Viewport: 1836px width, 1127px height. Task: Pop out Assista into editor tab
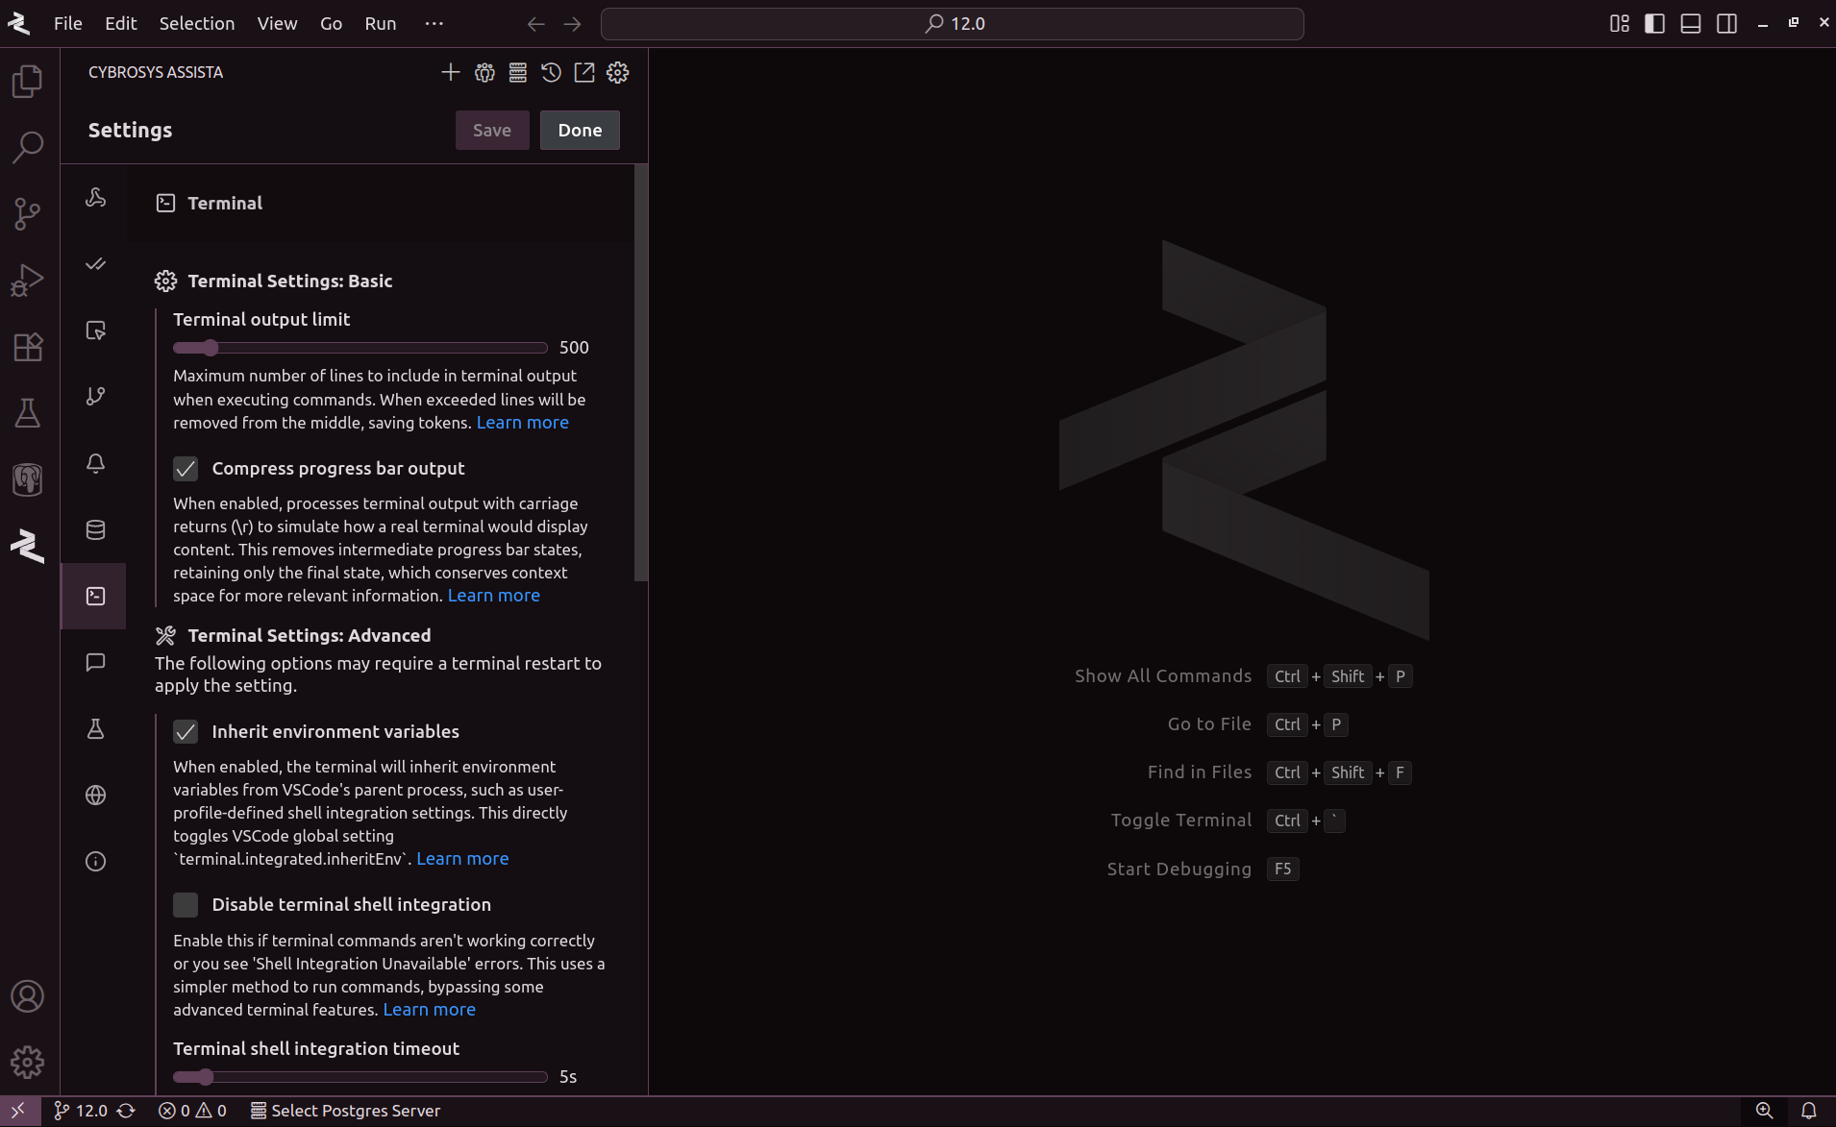584,72
